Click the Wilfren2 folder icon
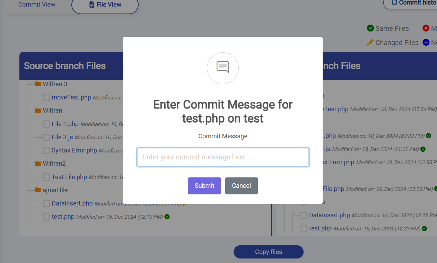 point(38,163)
